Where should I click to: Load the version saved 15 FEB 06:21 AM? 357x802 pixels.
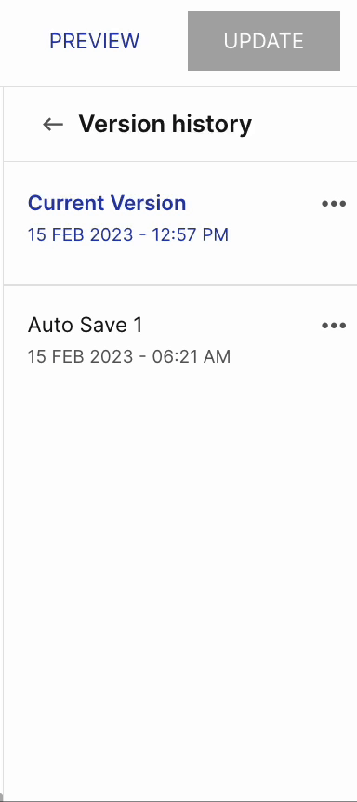click(180, 341)
